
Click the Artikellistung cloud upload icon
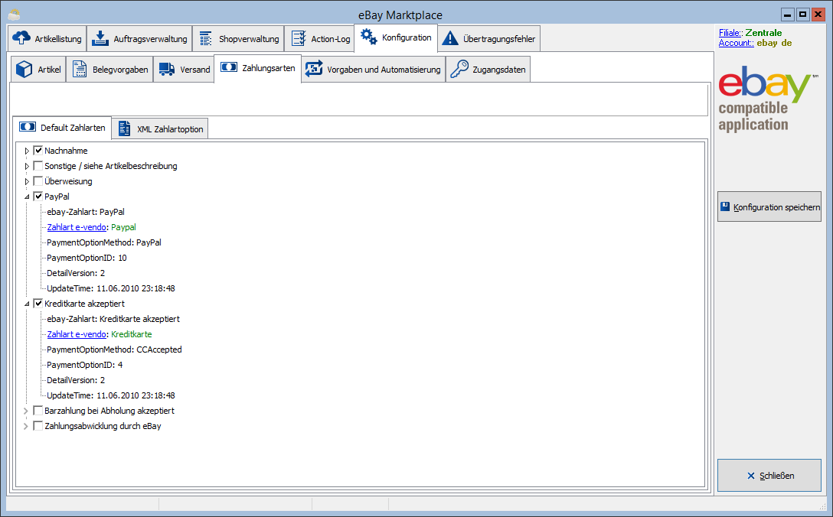(21, 38)
